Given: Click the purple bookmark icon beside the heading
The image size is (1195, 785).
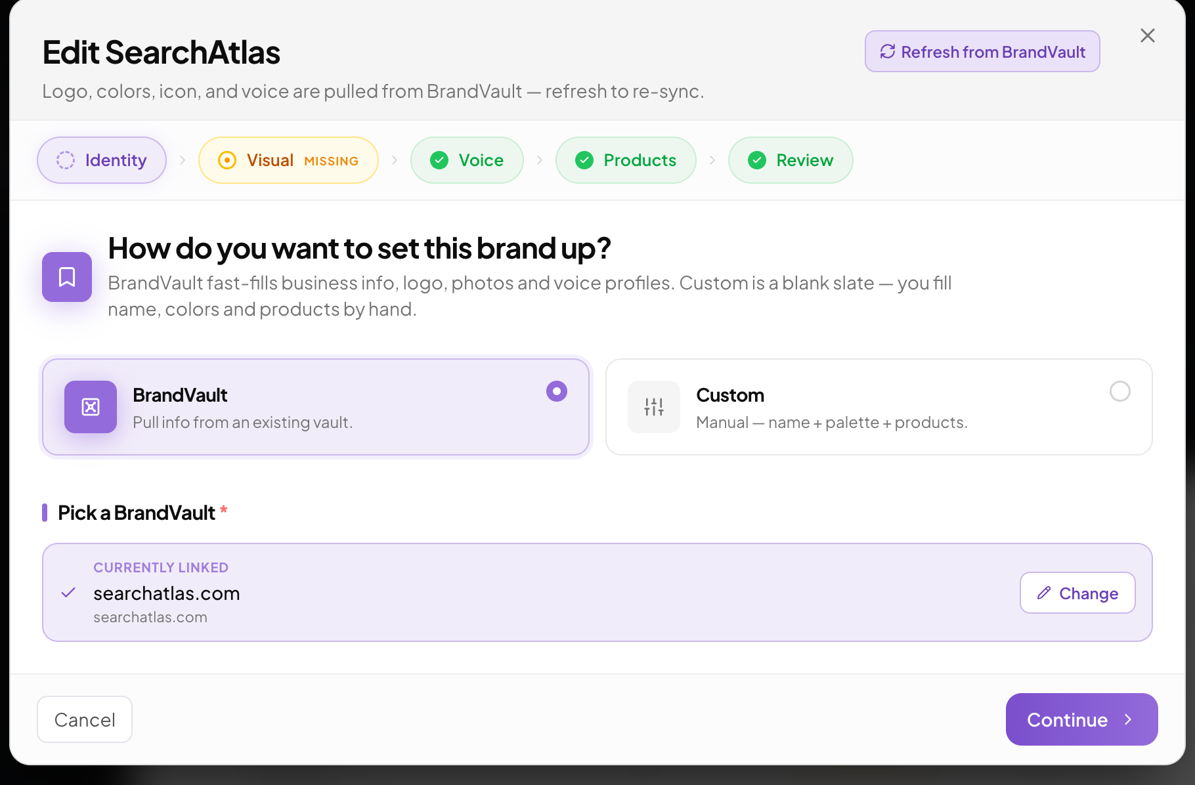Looking at the screenshot, I should 67,277.
